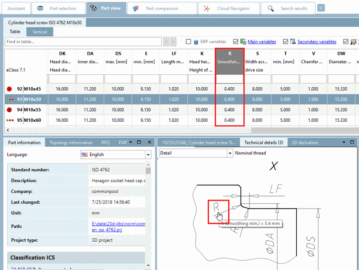Click filter field under R column
Image resolution: width=359 pixels, height=270 pixels.
point(229,79)
